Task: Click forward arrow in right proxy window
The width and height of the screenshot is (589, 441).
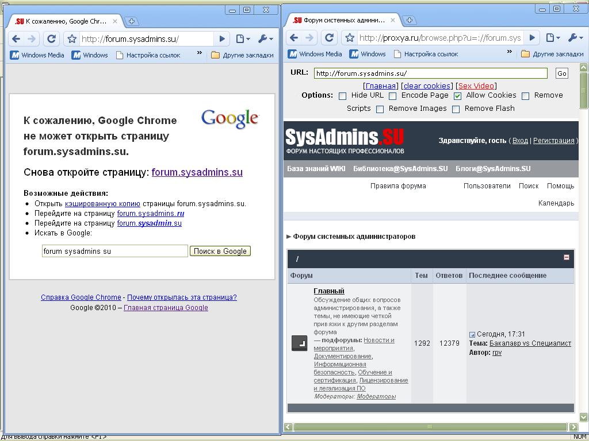Action: click(x=309, y=37)
